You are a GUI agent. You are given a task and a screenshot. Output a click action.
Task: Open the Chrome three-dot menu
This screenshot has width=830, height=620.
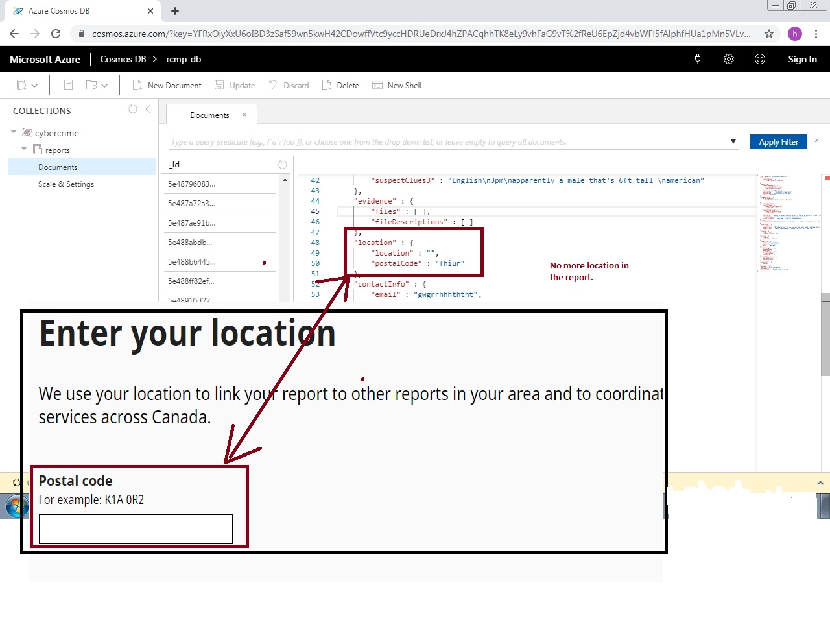(816, 34)
